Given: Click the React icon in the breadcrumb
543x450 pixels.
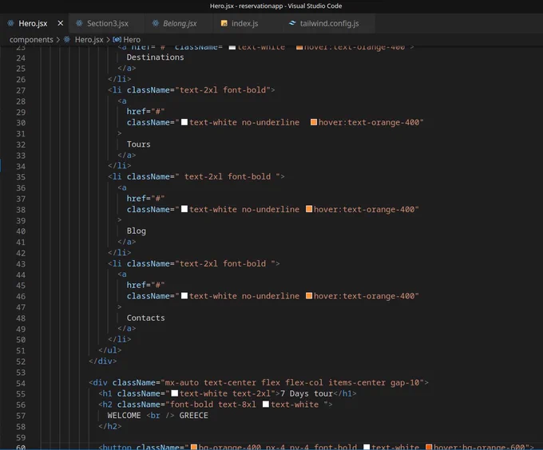Looking at the screenshot, I should pos(67,39).
